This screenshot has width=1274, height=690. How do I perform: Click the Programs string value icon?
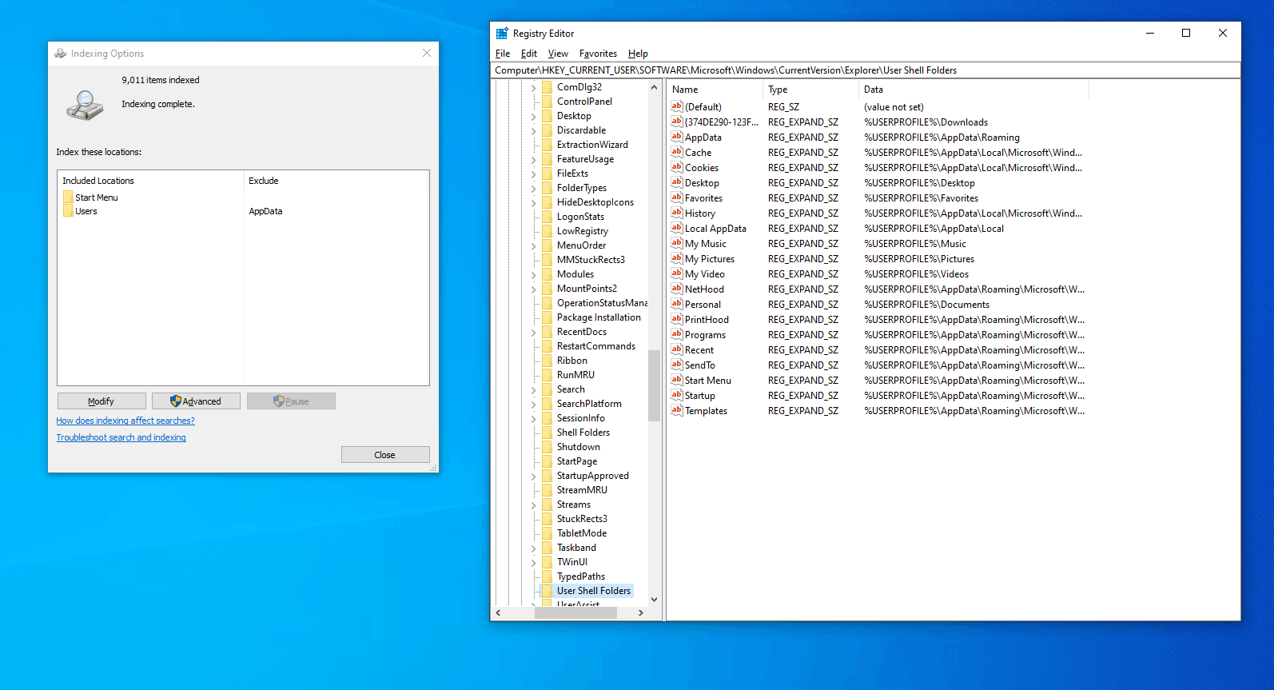point(677,334)
